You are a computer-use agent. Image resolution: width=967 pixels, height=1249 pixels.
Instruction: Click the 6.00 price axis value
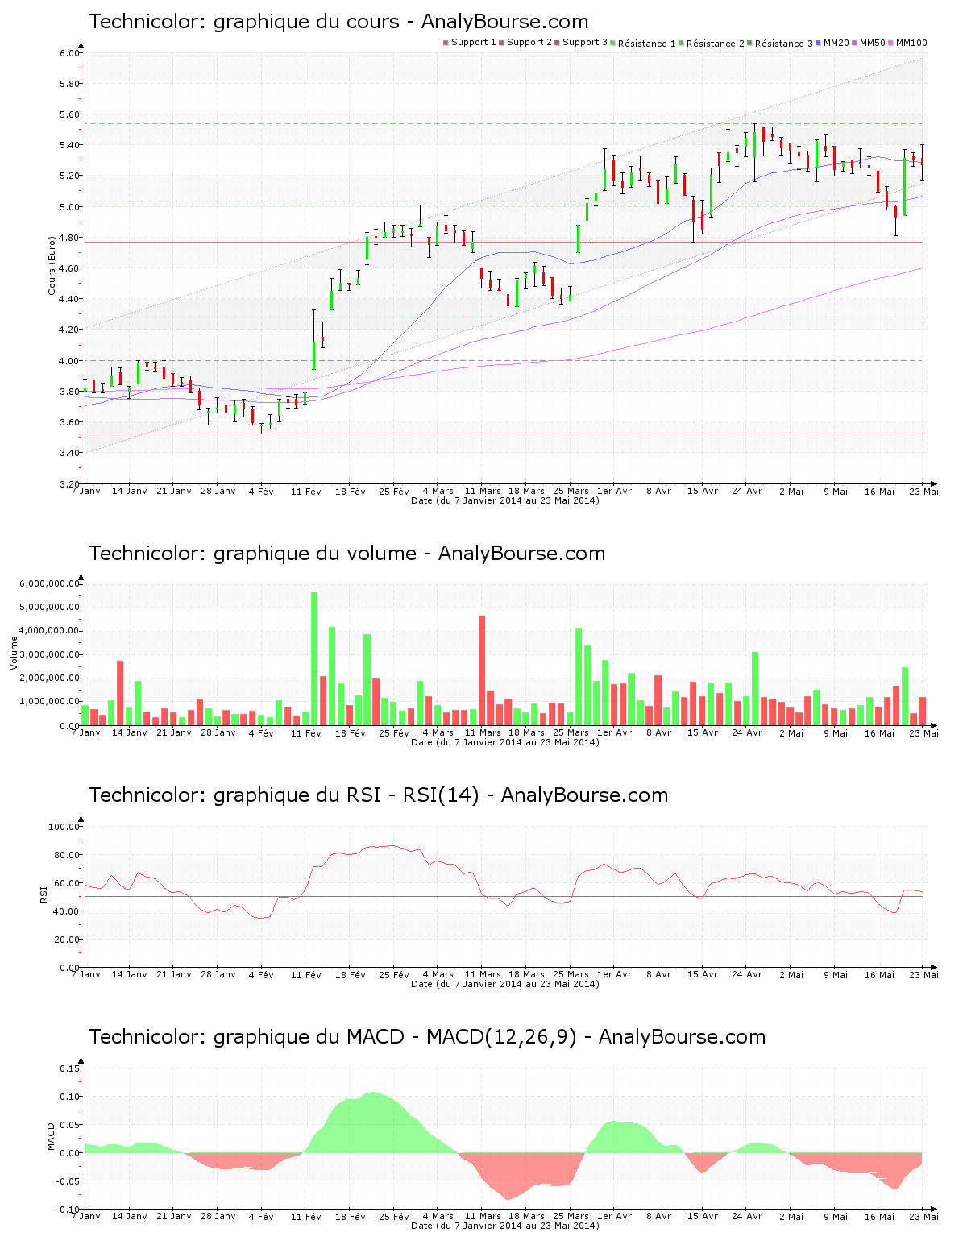(x=70, y=53)
